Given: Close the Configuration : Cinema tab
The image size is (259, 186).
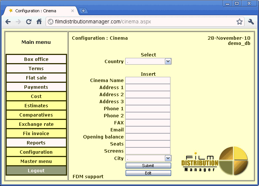Looking at the screenshot, I should 73,11.
